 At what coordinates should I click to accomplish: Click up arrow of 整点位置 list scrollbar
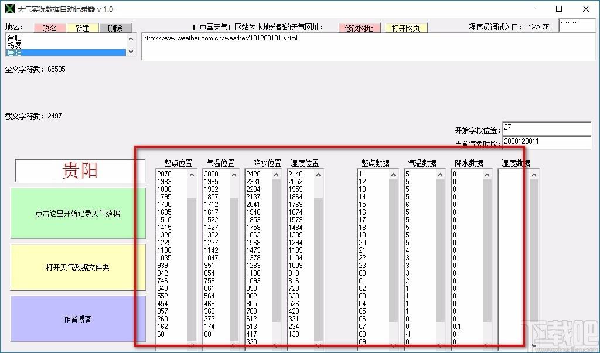(x=192, y=175)
